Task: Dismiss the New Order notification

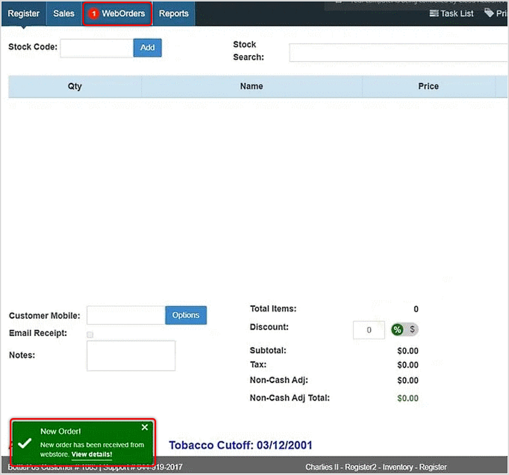Action: tap(144, 427)
